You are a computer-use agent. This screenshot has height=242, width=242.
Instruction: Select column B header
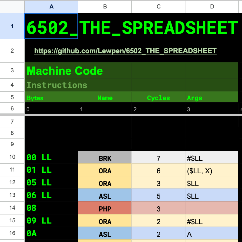tap(105, 6)
